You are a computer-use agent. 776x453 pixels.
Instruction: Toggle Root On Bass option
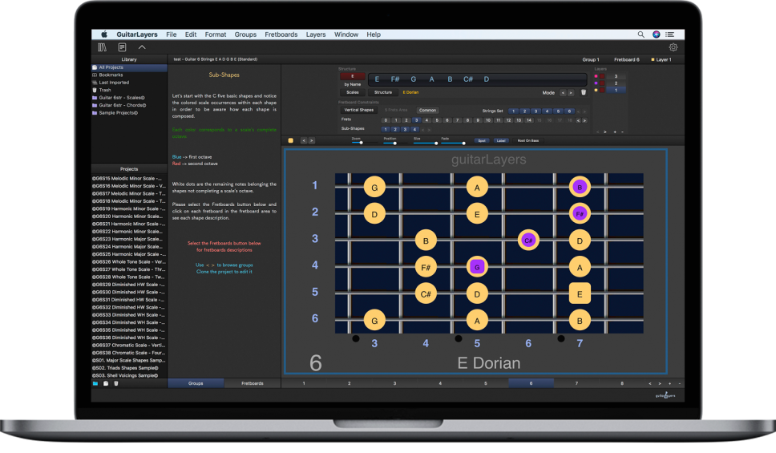coord(527,140)
